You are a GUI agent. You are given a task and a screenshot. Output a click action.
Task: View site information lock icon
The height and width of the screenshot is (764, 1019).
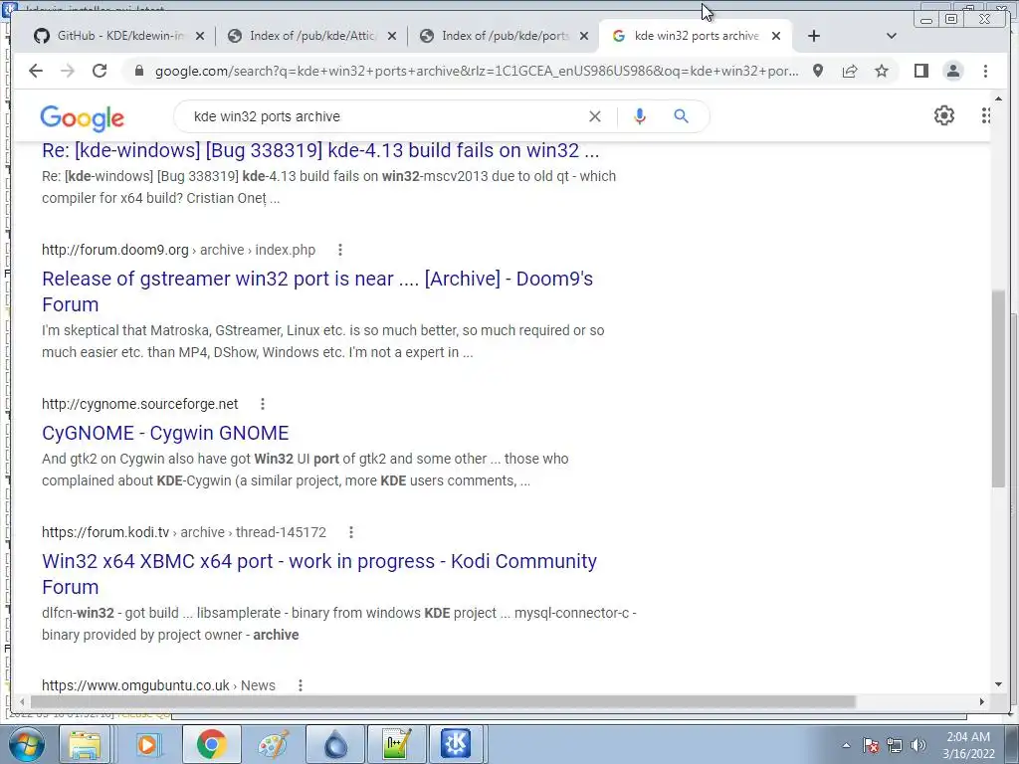click(138, 71)
